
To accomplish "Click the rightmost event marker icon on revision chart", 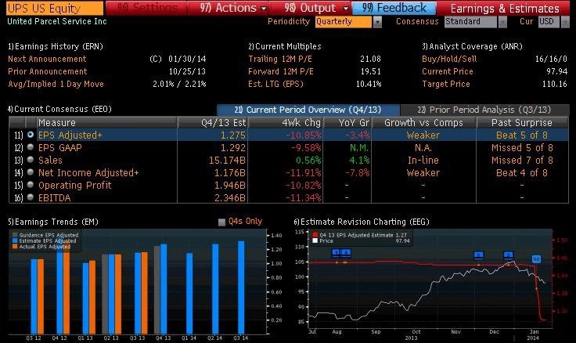I will coord(536,258).
